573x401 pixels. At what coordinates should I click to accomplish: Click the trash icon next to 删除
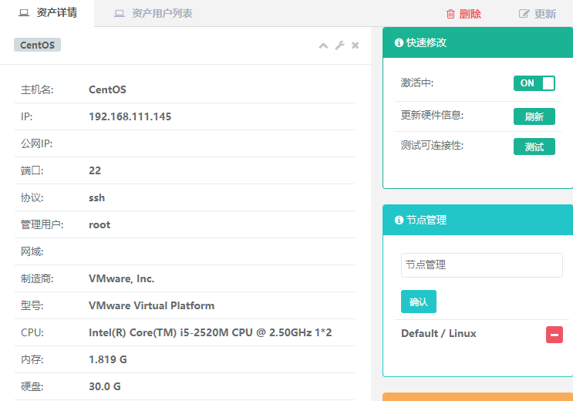tap(450, 14)
